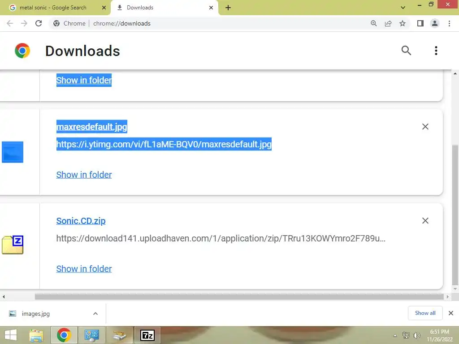Click the vertical scrollbar thumb
The image size is (459, 344).
(x=455, y=215)
